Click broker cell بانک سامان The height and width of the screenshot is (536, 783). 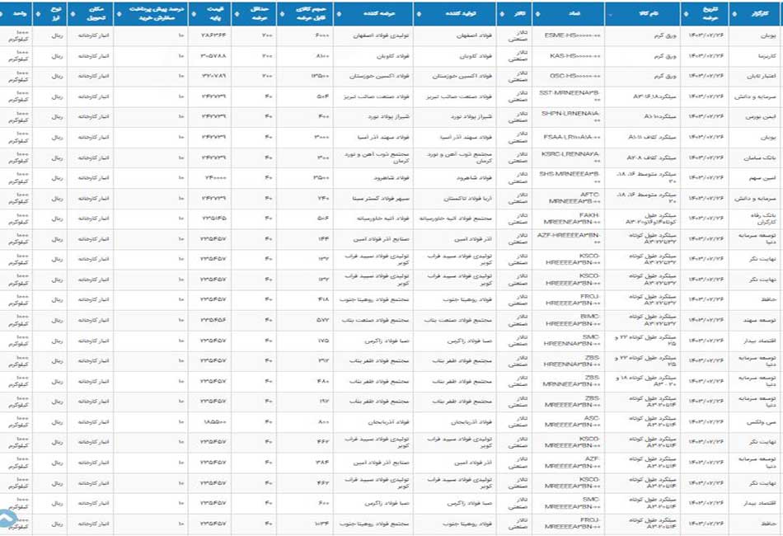point(756,158)
